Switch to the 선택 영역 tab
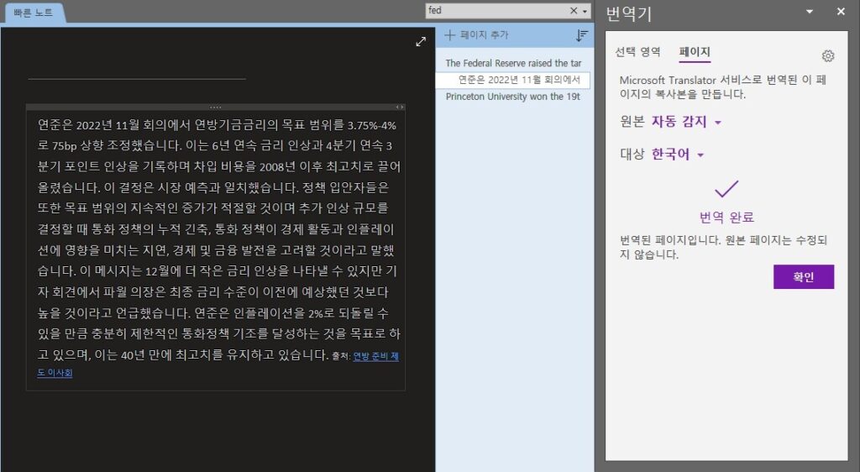Screen dimensions: 860x472 (637, 52)
